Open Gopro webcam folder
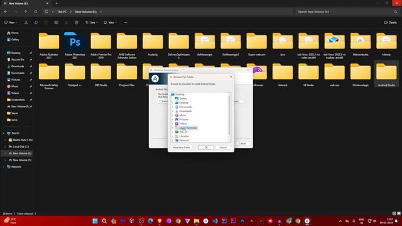This screenshot has width=402, height=226. point(256,45)
